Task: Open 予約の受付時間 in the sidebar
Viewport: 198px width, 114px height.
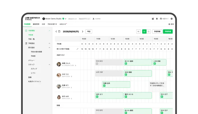Action: pyautogui.click(x=36, y=52)
